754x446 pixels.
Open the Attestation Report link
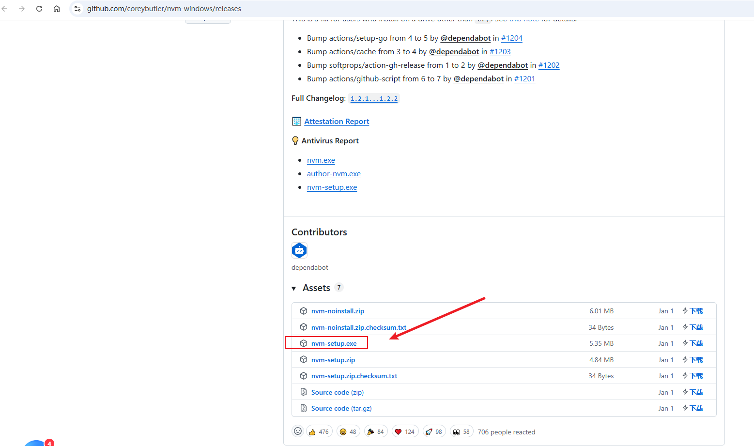[337, 122]
